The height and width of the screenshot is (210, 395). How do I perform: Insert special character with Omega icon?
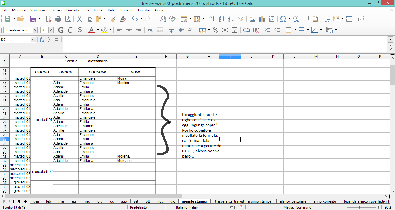[283, 19]
